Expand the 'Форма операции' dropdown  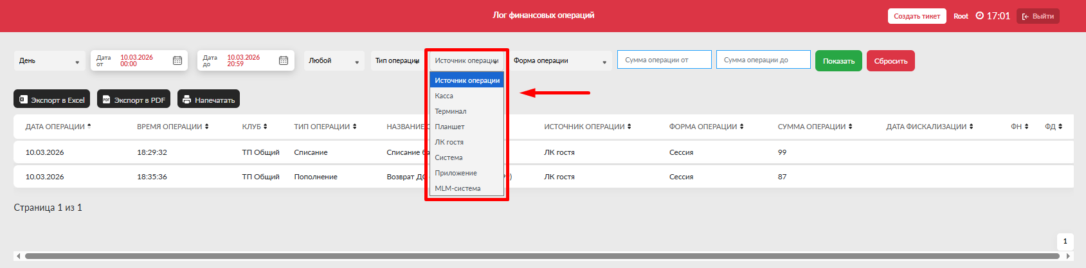[x=560, y=61]
